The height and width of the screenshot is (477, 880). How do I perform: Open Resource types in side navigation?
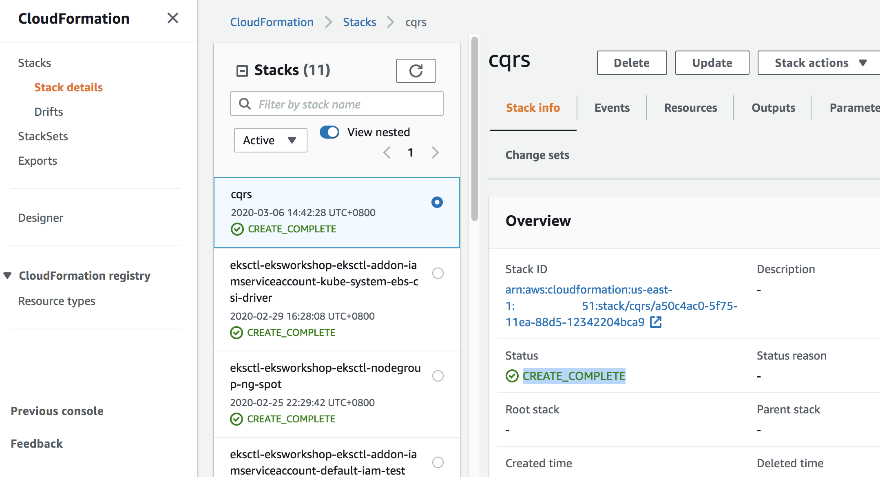pyautogui.click(x=57, y=301)
